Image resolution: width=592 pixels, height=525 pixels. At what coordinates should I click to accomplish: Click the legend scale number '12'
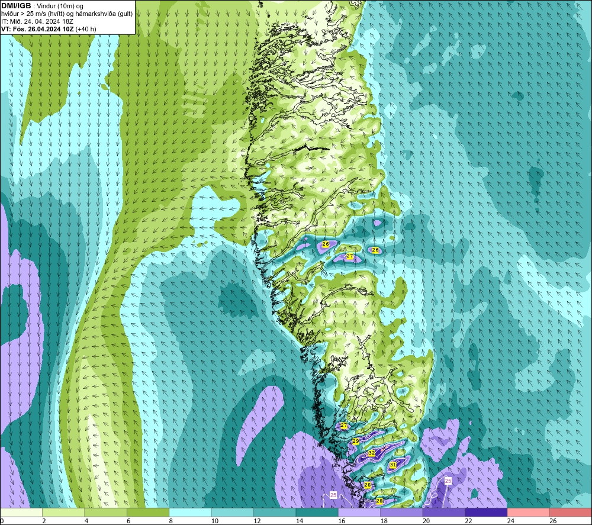257,521
